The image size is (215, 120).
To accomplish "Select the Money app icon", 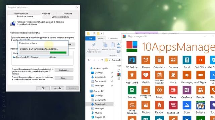I will tap(132, 90).
